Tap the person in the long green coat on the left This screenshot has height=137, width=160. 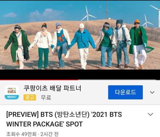(x=17, y=47)
